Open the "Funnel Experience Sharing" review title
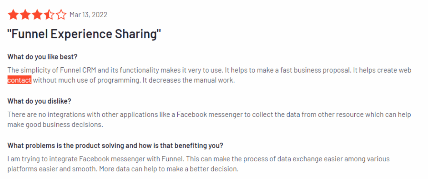 click(x=84, y=34)
